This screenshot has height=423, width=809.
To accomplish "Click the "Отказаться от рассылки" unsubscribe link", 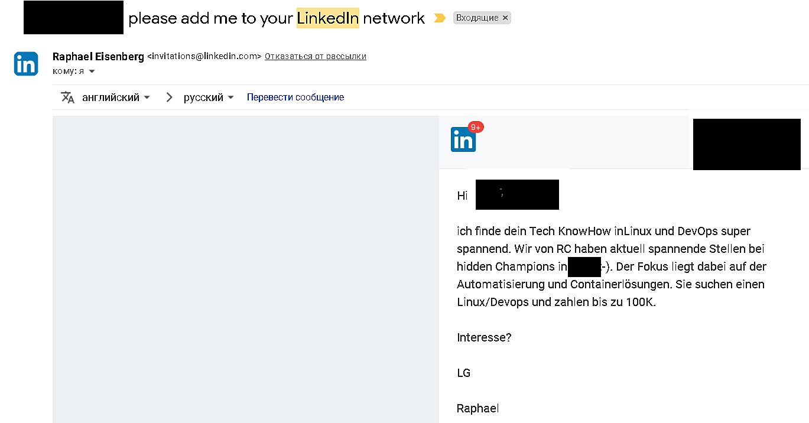I will tap(315, 56).
